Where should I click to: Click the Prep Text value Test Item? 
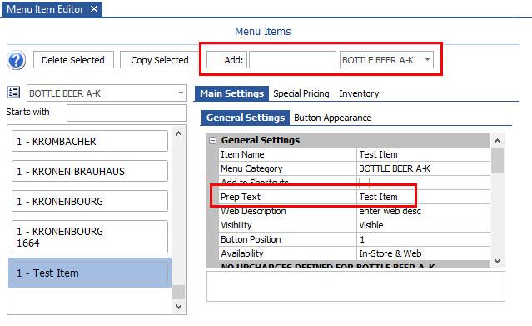tap(424, 197)
